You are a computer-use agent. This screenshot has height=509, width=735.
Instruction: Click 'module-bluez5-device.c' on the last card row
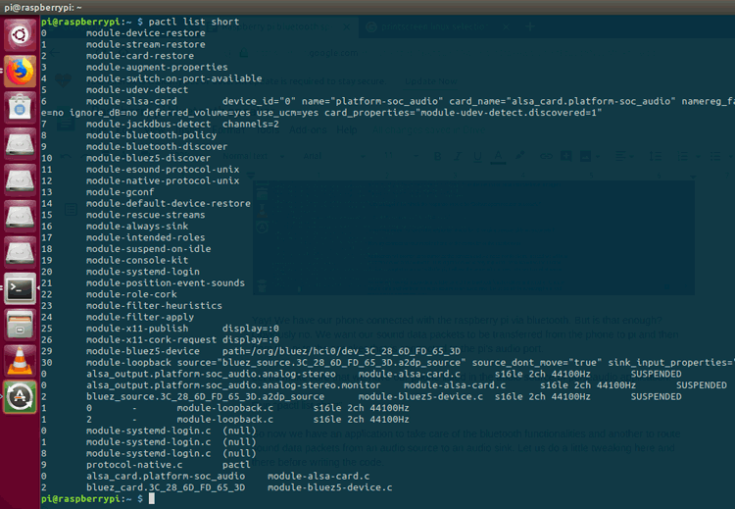tap(330, 487)
